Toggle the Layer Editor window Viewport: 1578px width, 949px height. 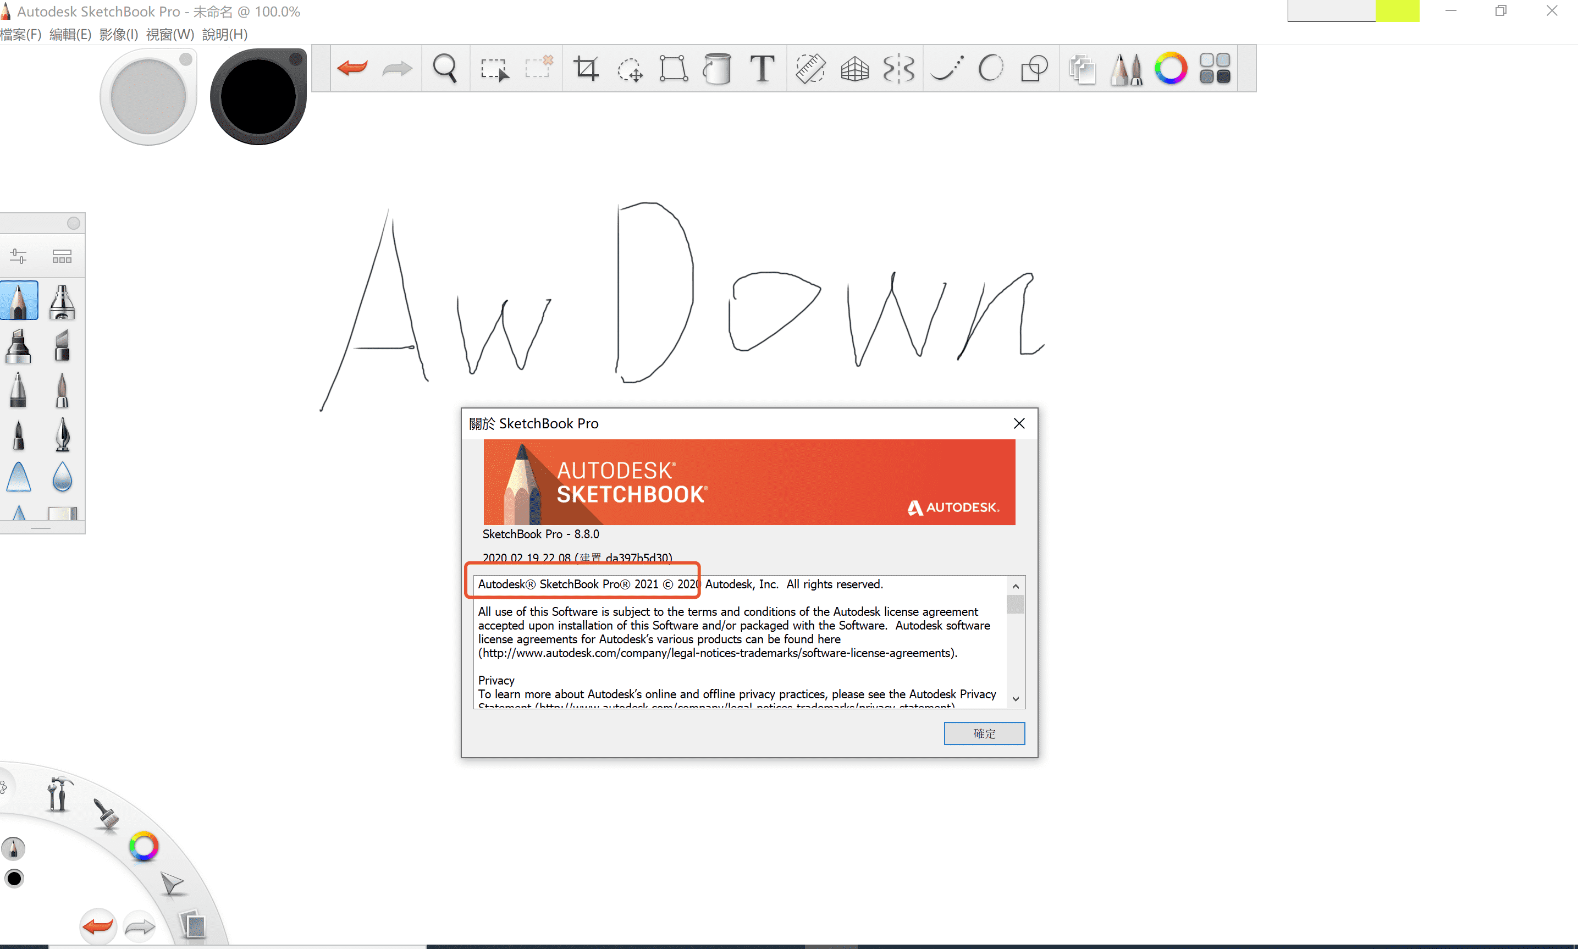point(1082,68)
